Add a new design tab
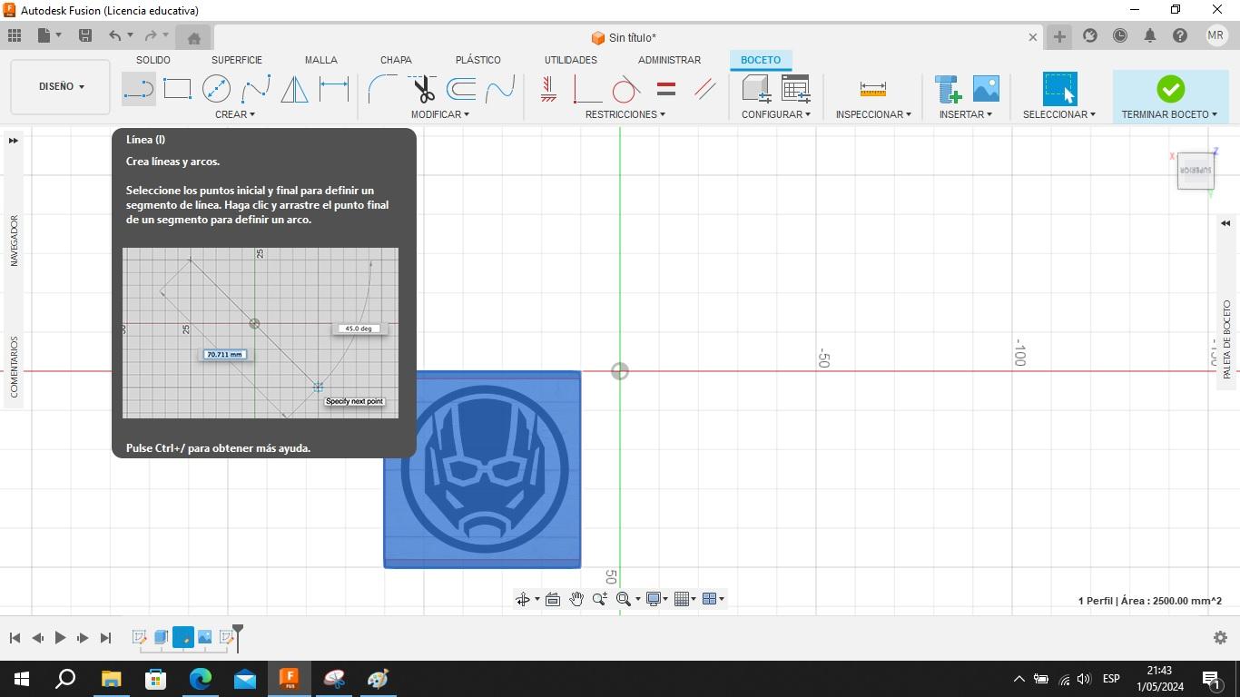The width and height of the screenshot is (1240, 697). tap(1059, 36)
